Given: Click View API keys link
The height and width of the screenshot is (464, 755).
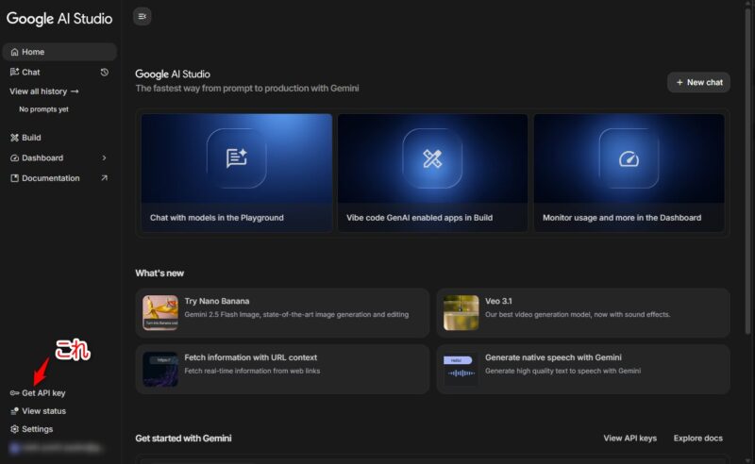Looking at the screenshot, I should (x=629, y=439).
